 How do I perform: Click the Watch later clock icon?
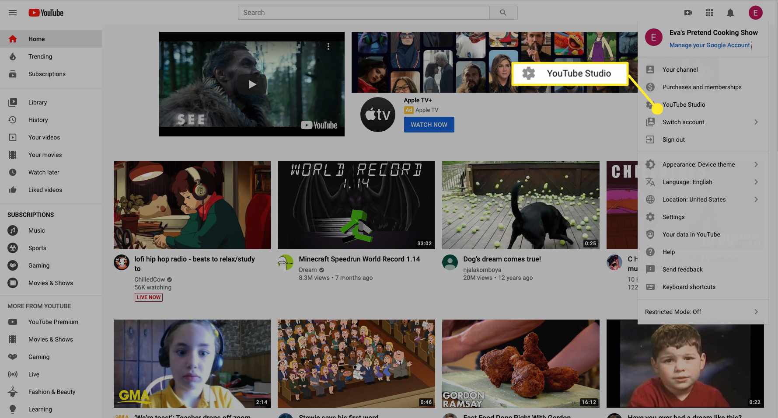point(13,172)
